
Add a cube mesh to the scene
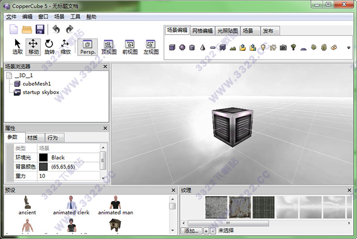click(x=172, y=48)
